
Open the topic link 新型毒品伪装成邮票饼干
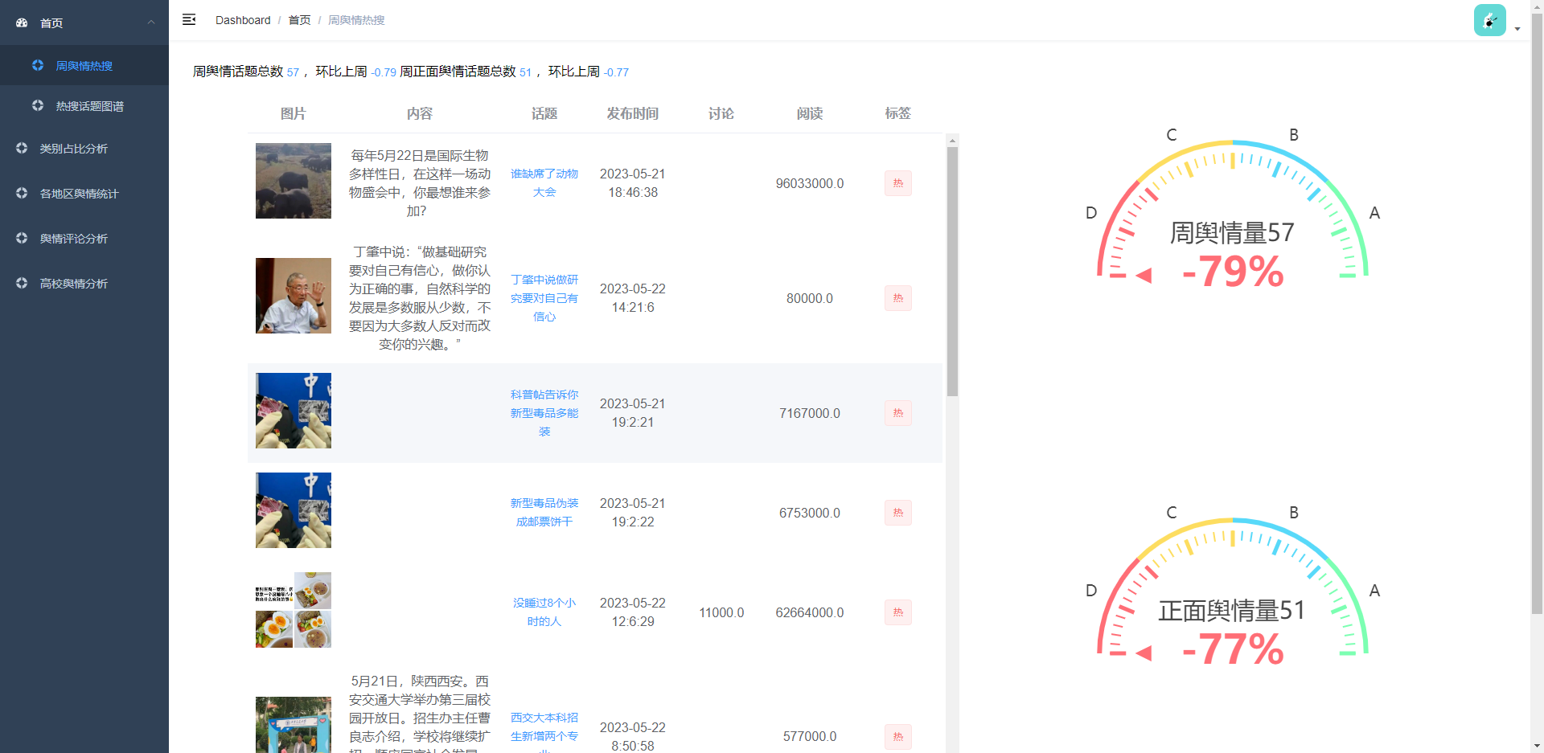pos(544,512)
